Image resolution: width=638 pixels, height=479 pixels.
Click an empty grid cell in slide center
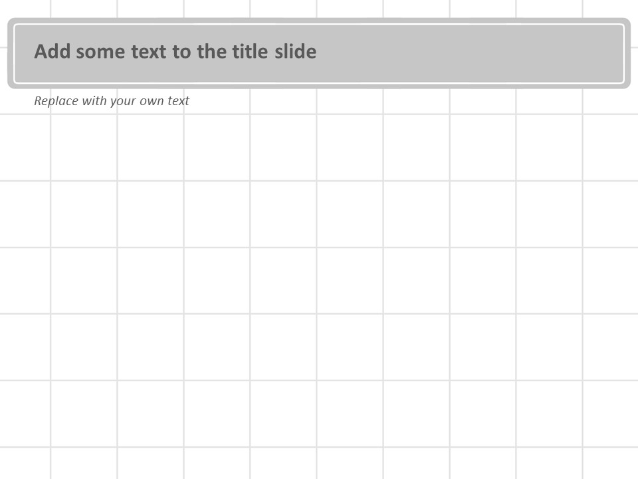click(350, 280)
